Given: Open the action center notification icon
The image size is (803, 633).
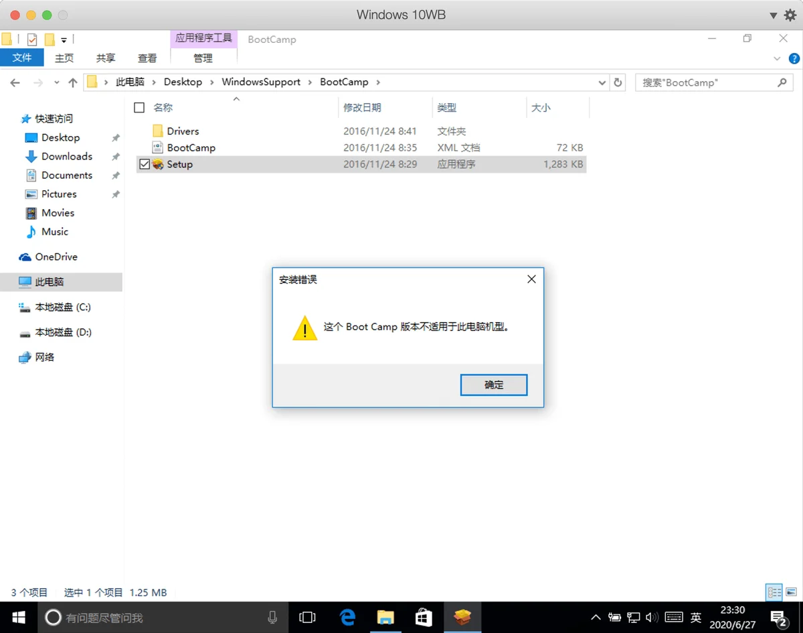Looking at the screenshot, I should [x=778, y=617].
